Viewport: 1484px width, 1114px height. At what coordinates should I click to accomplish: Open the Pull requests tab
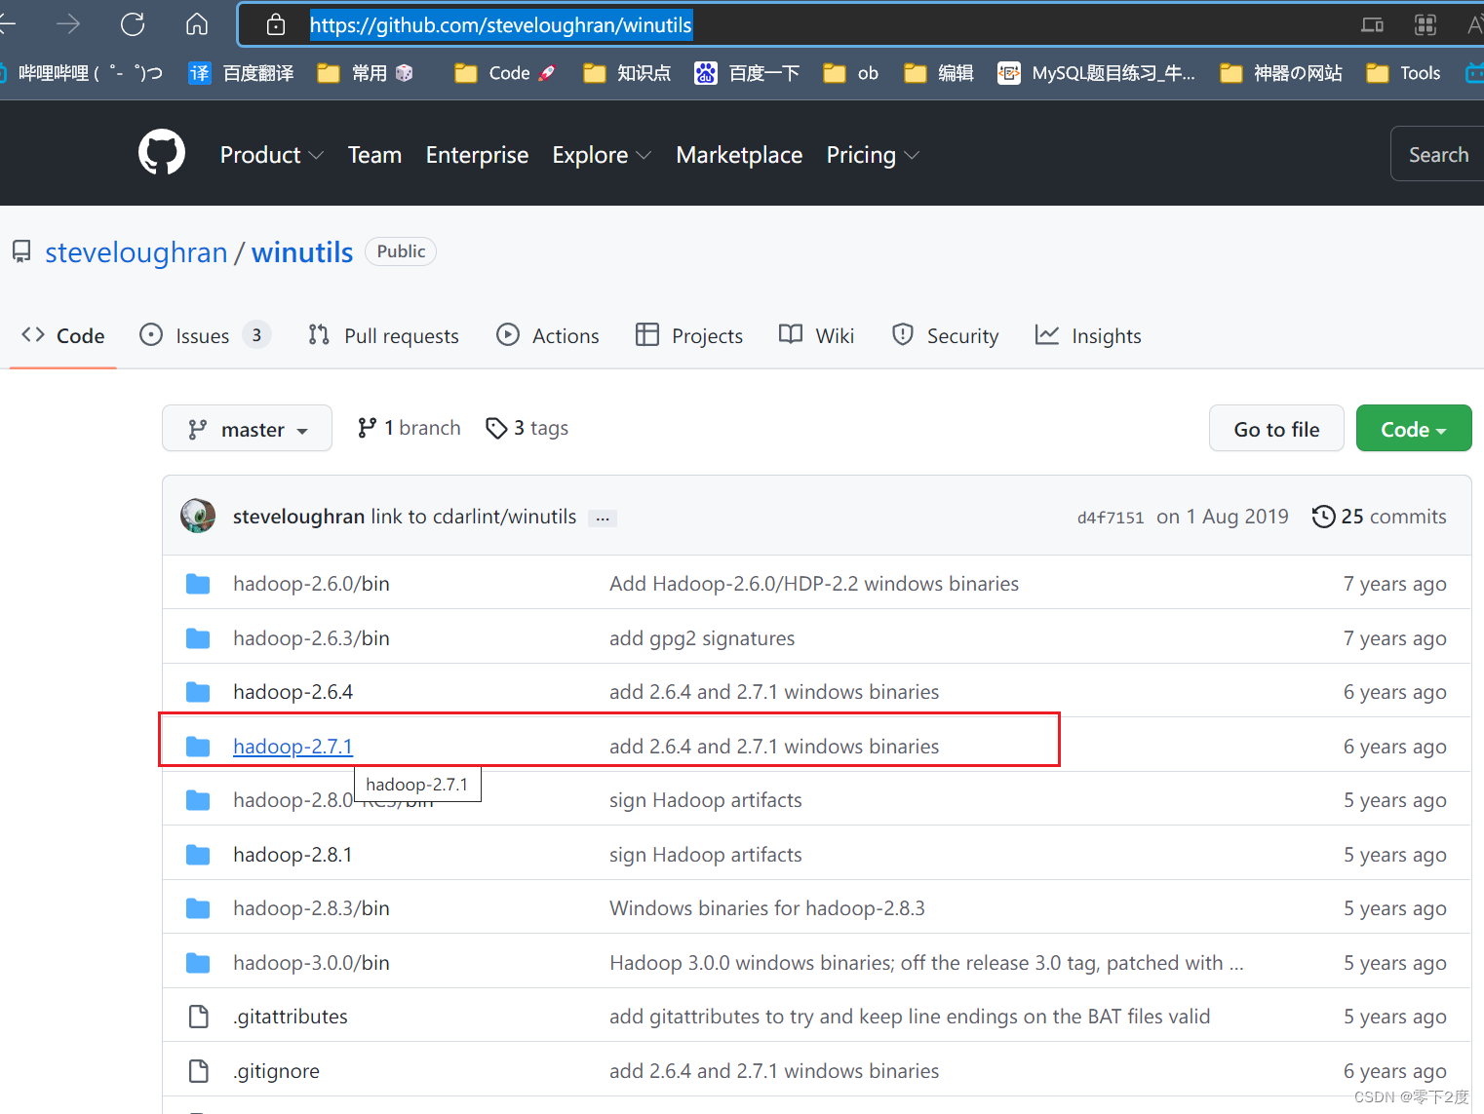[x=383, y=336]
